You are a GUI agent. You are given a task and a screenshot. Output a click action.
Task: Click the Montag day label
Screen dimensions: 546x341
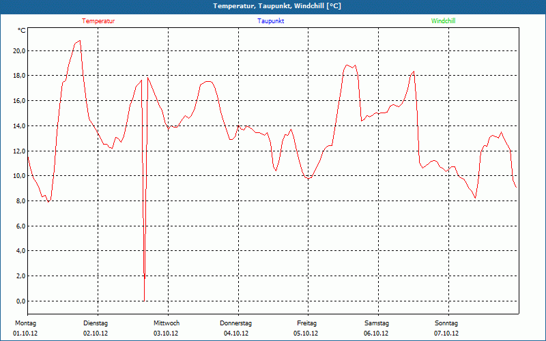pyautogui.click(x=25, y=323)
